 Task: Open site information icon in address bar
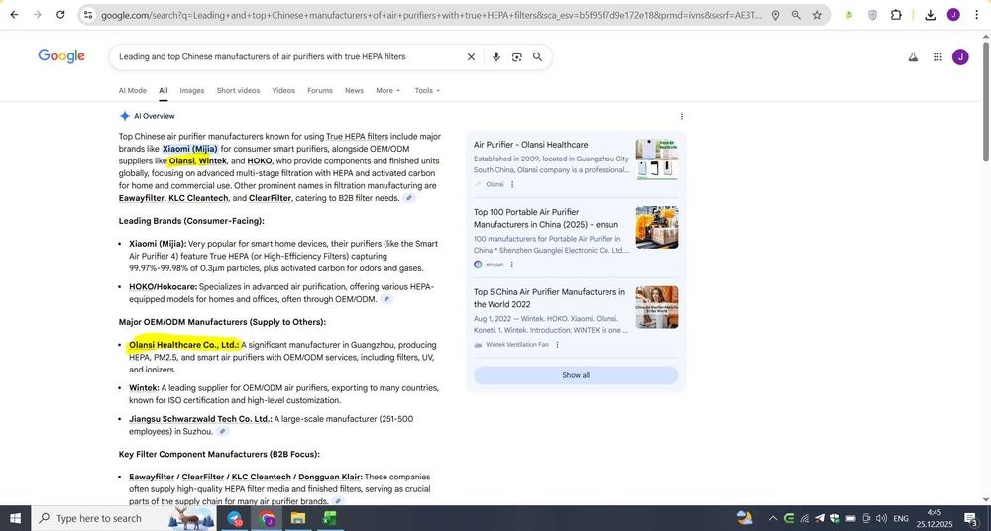[88, 15]
